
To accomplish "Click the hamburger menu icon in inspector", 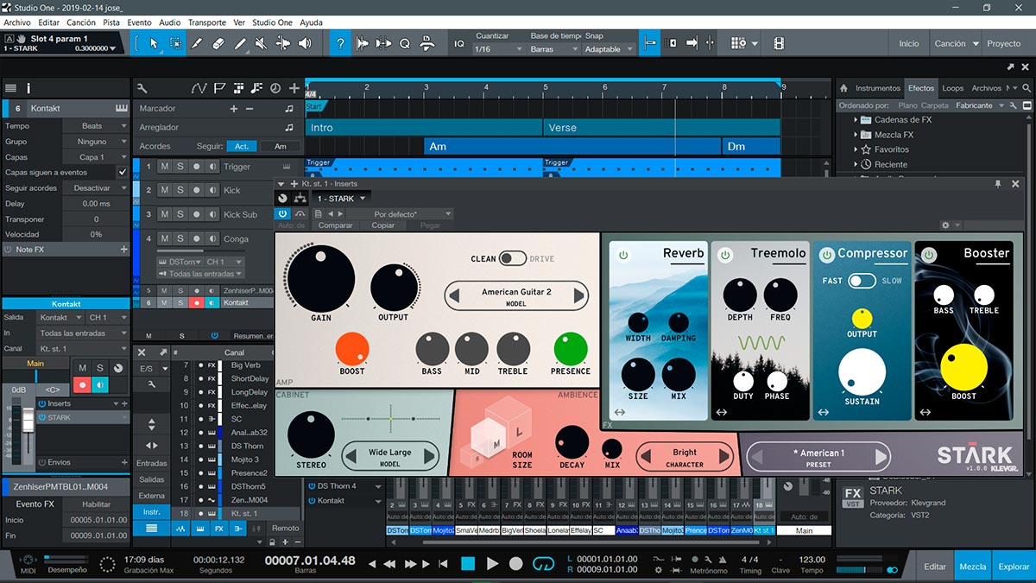I will point(10,88).
